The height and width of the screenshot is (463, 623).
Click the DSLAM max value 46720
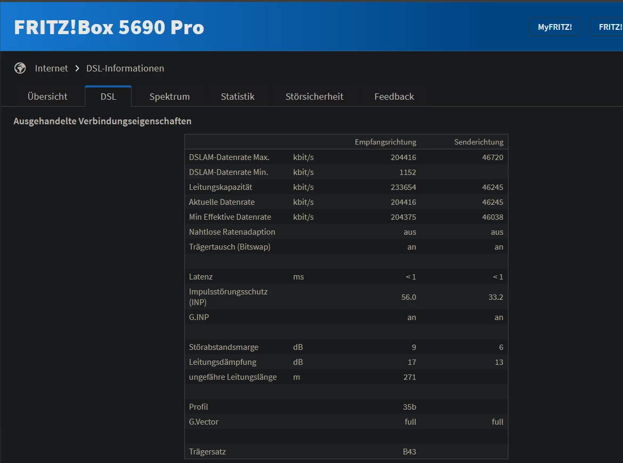point(492,157)
